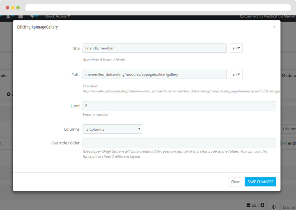Click the Save Changes button
Image resolution: width=296 pixels, height=210 pixels.
point(260,182)
